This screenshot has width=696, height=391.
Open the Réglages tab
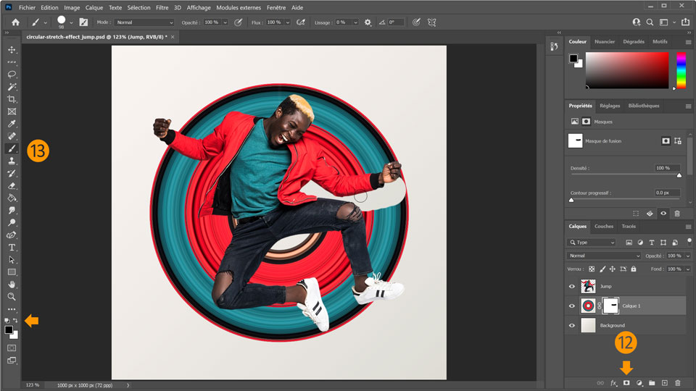point(610,106)
